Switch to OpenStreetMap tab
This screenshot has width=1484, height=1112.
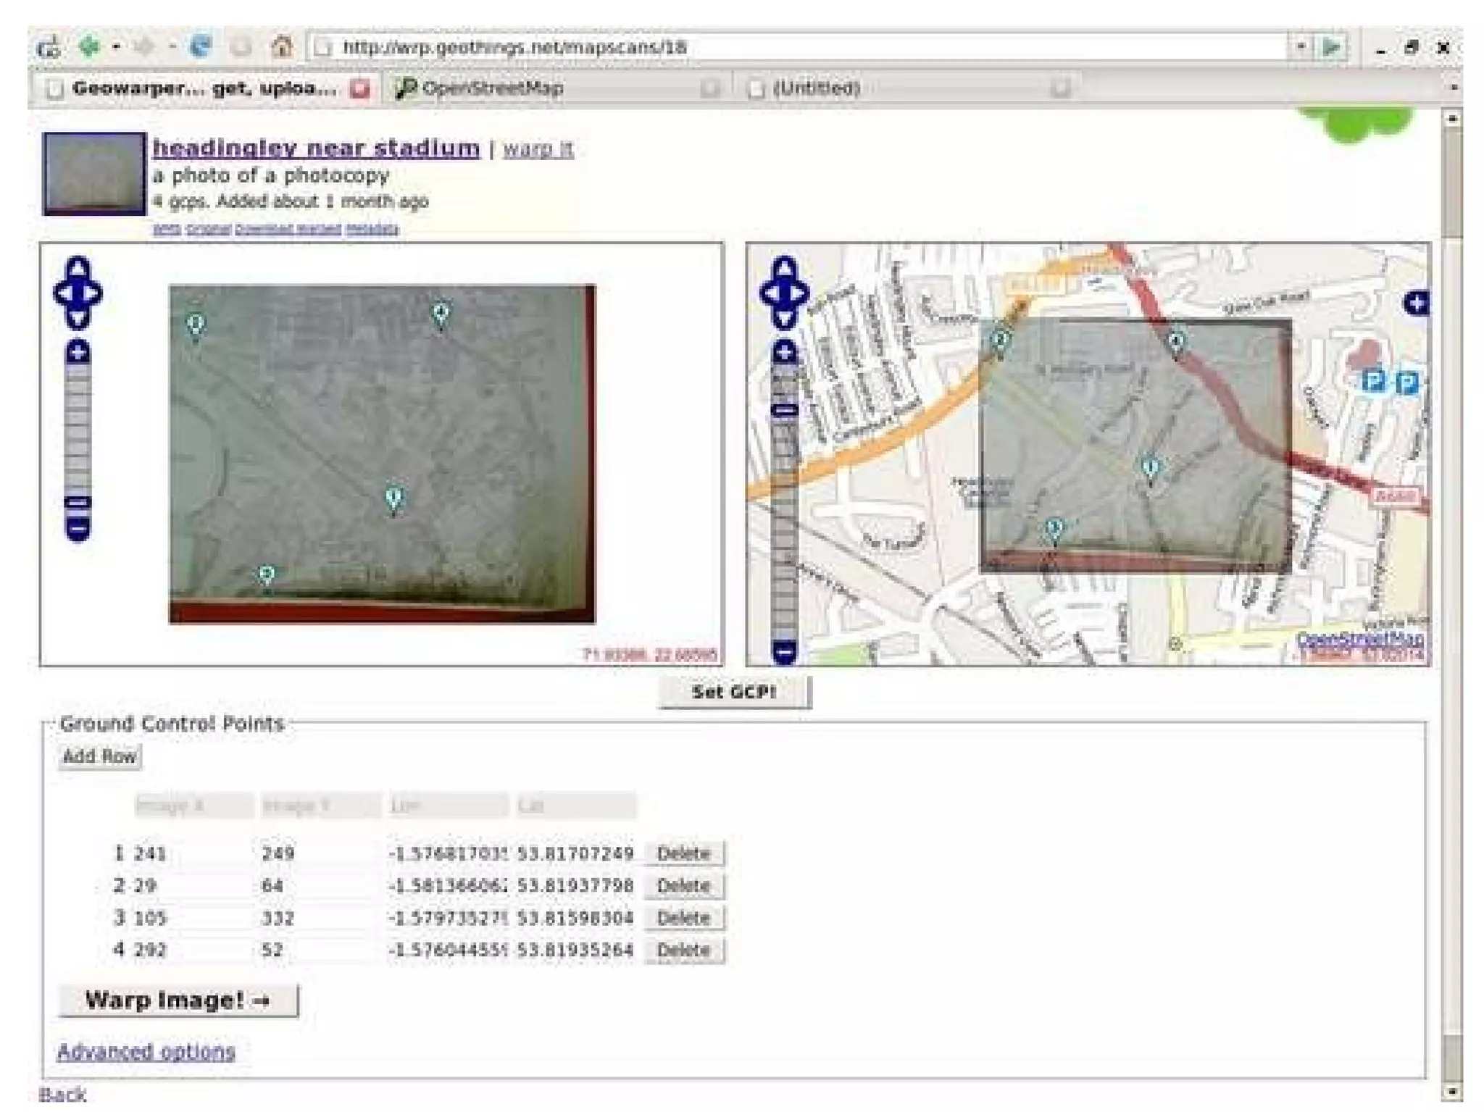(493, 88)
